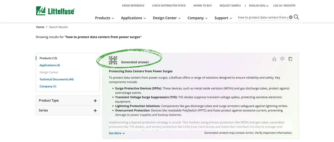Open the Support menu

click(x=223, y=18)
